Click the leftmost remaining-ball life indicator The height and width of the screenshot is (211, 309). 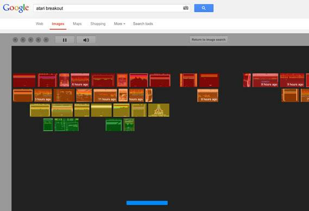click(15, 40)
